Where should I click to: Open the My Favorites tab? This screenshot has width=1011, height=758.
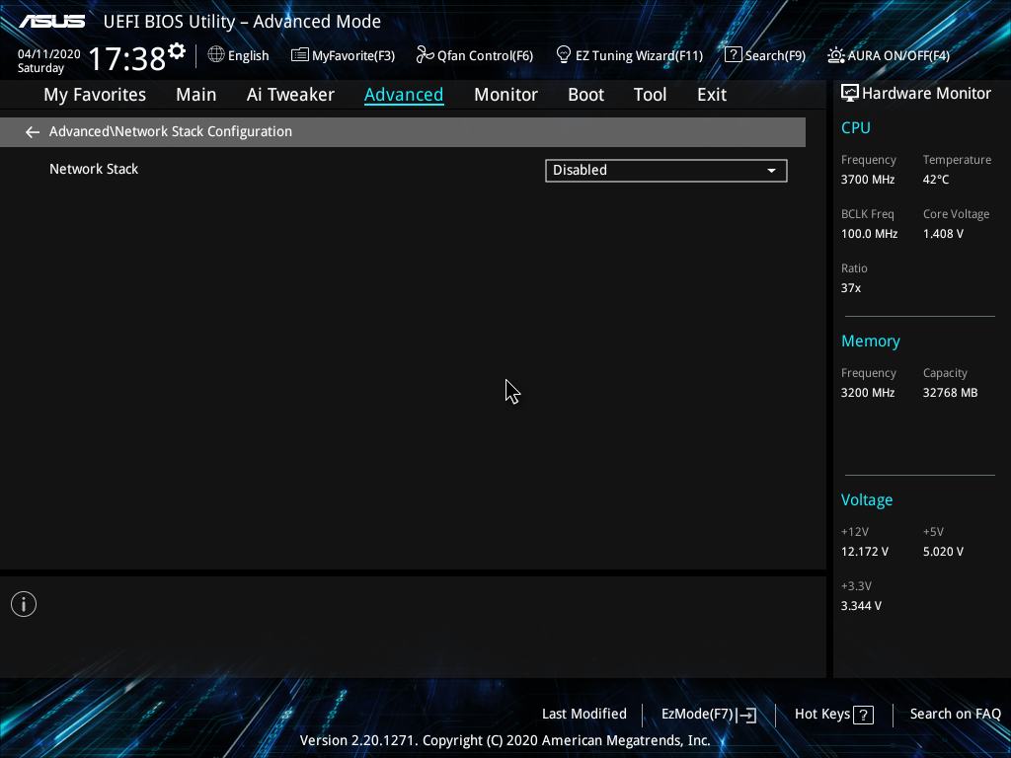pos(95,95)
